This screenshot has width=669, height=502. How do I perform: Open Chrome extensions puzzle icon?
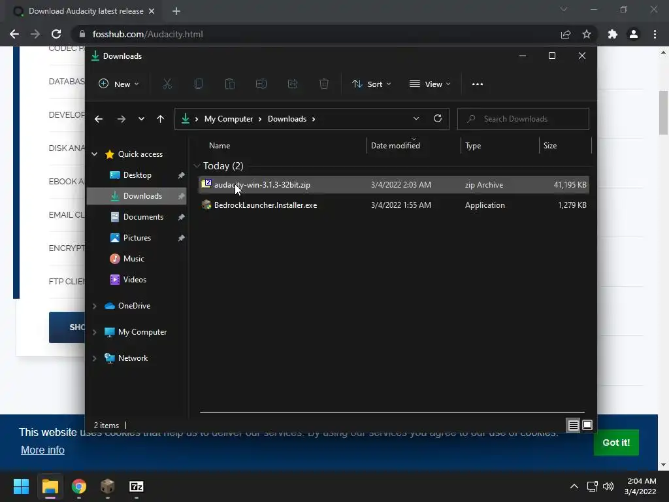pyautogui.click(x=613, y=34)
